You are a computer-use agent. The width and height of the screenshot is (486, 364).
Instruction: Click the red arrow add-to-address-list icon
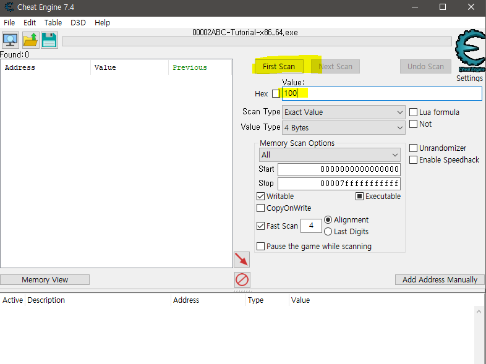(242, 260)
